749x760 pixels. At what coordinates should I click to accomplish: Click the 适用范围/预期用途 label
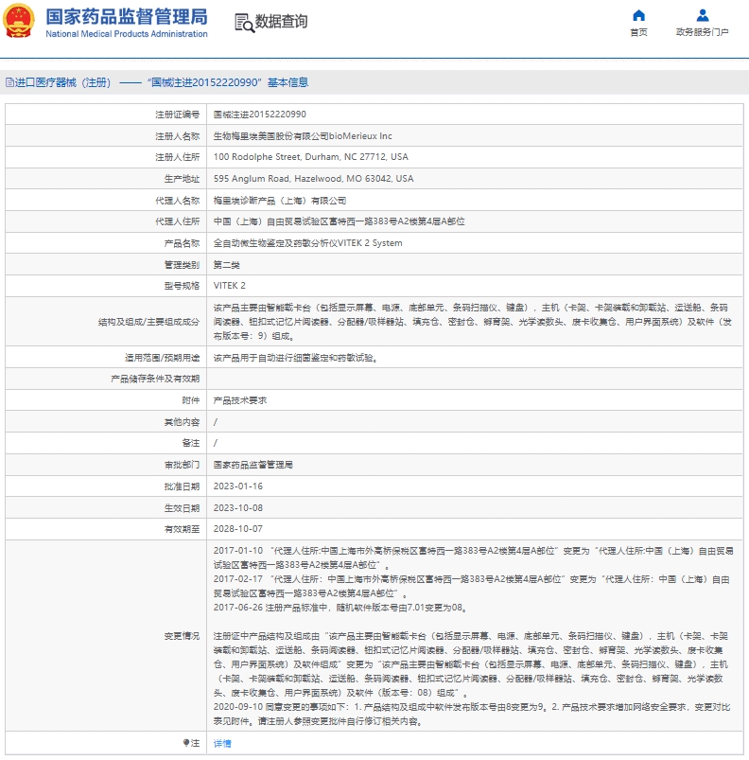pyautogui.click(x=163, y=358)
